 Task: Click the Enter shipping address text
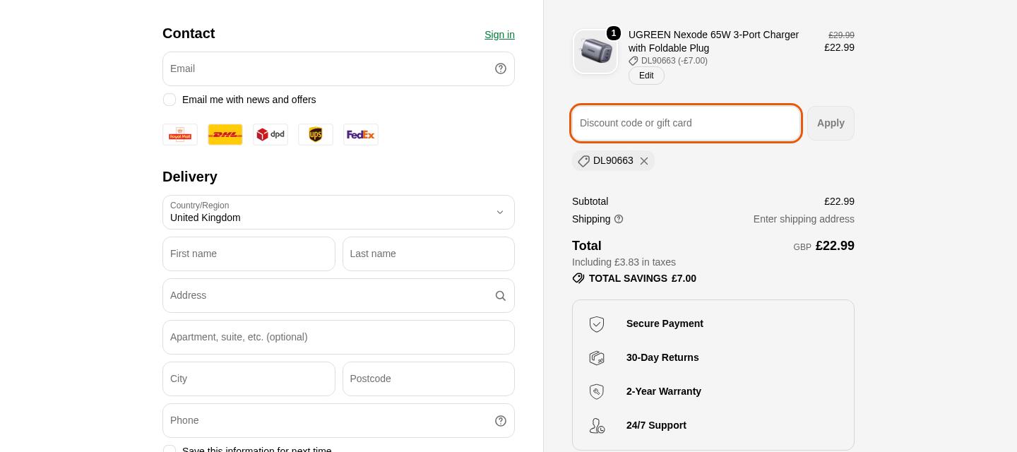click(804, 219)
